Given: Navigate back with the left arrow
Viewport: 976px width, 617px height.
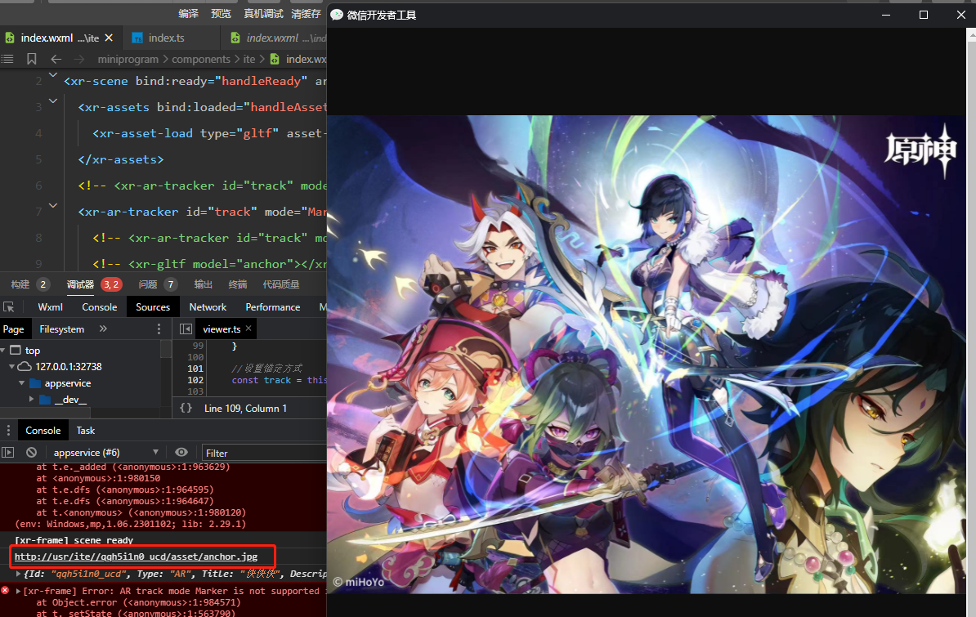Looking at the screenshot, I should point(56,59).
